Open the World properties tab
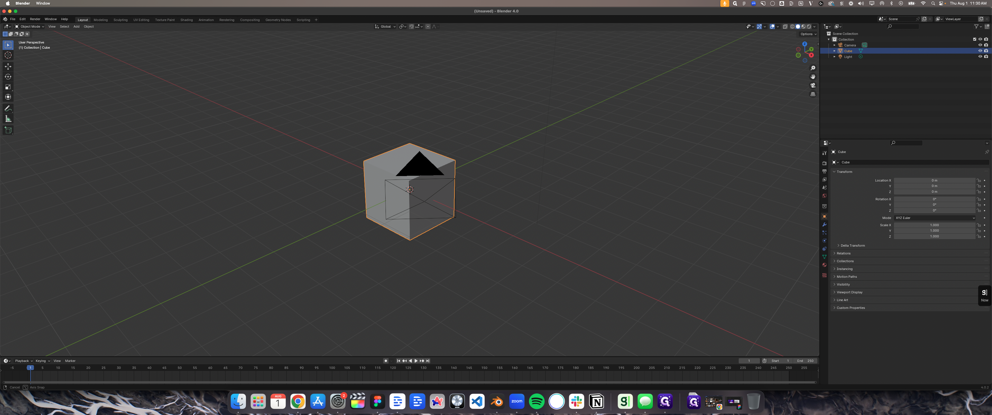 [824, 196]
